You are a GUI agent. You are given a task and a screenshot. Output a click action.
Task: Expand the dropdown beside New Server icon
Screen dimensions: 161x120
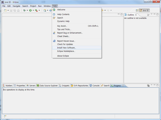[48, 10]
